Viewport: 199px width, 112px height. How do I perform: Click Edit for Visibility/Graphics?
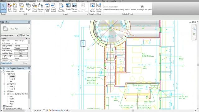(x=21, y=53)
